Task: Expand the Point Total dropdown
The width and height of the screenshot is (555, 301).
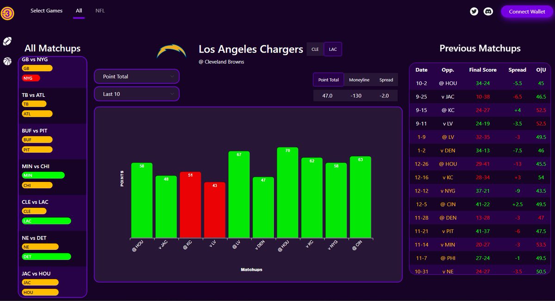Action: pos(136,76)
